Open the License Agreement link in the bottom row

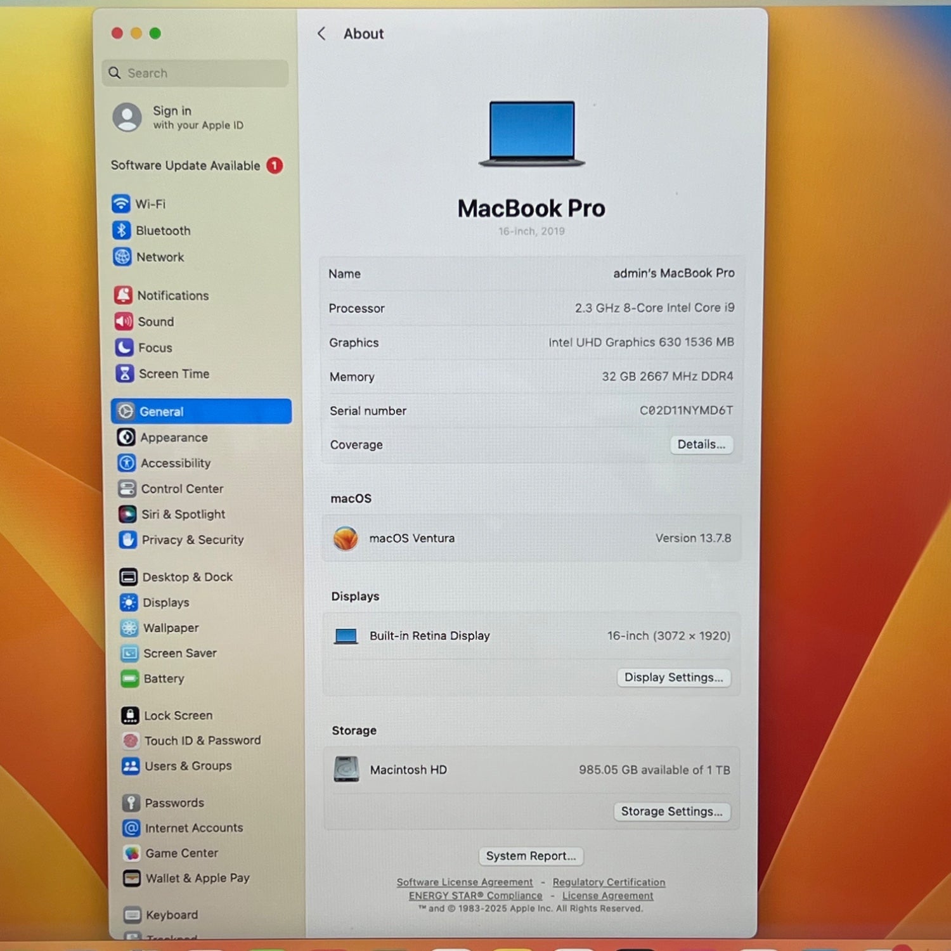[x=607, y=895]
